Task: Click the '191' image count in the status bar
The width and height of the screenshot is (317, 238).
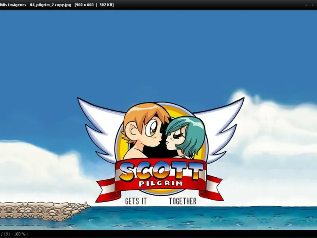Action: coord(7,234)
